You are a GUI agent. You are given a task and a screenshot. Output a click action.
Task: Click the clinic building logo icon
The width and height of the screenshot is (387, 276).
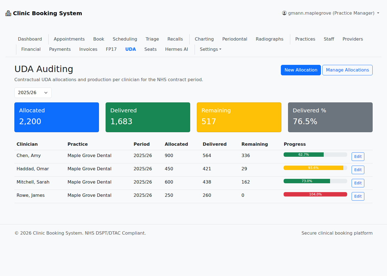pos(8,13)
